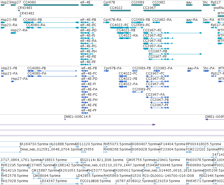Select the RH08268.5prime EST label
This screenshot has height=185, width=224.
click(x=117, y=149)
